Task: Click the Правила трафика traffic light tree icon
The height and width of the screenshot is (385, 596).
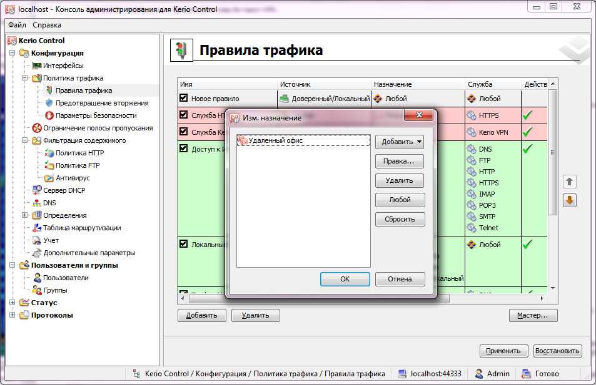Action: coord(49,90)
